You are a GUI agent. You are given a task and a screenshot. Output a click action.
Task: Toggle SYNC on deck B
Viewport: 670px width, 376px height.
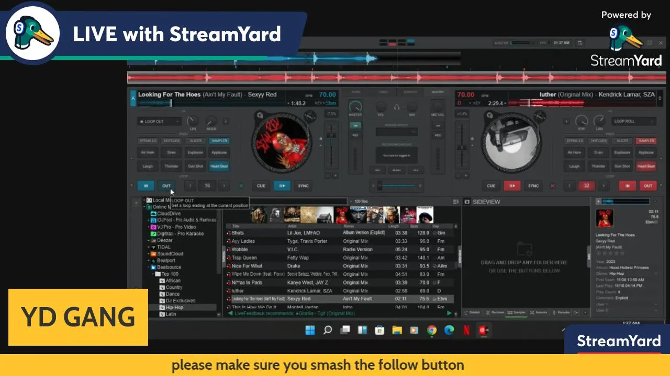pyautogui.click(x=533, y=185)
